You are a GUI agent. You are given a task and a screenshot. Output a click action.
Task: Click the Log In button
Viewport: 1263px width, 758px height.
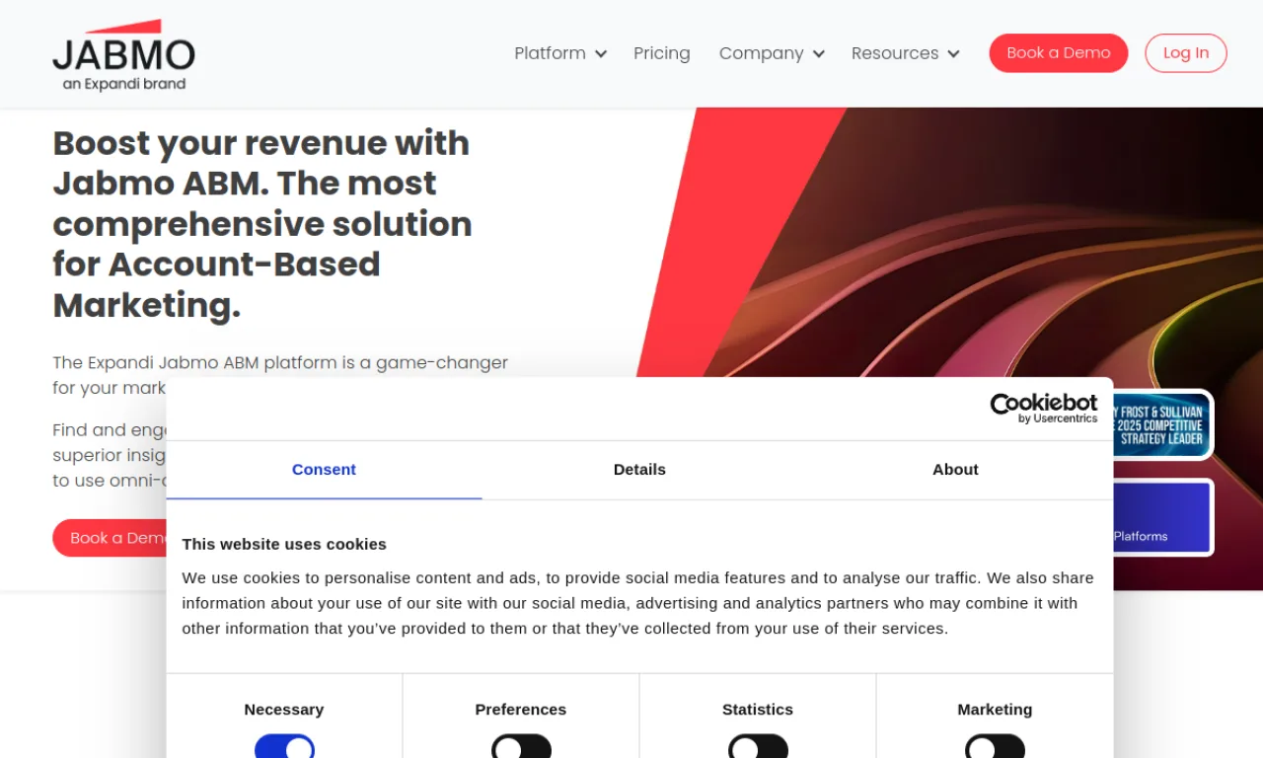coord(1186,53)
